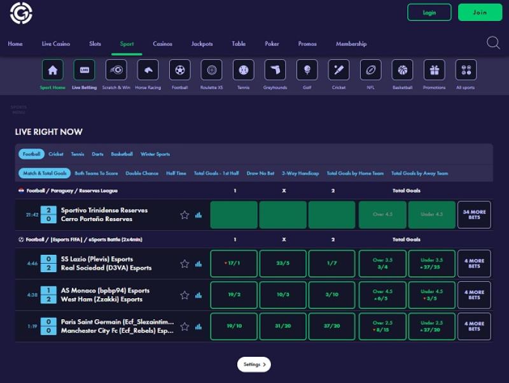This screenshot has width=509, height=383.
Task: Show statistics for AS Monaco match
Action: click(x=199, y=295)
